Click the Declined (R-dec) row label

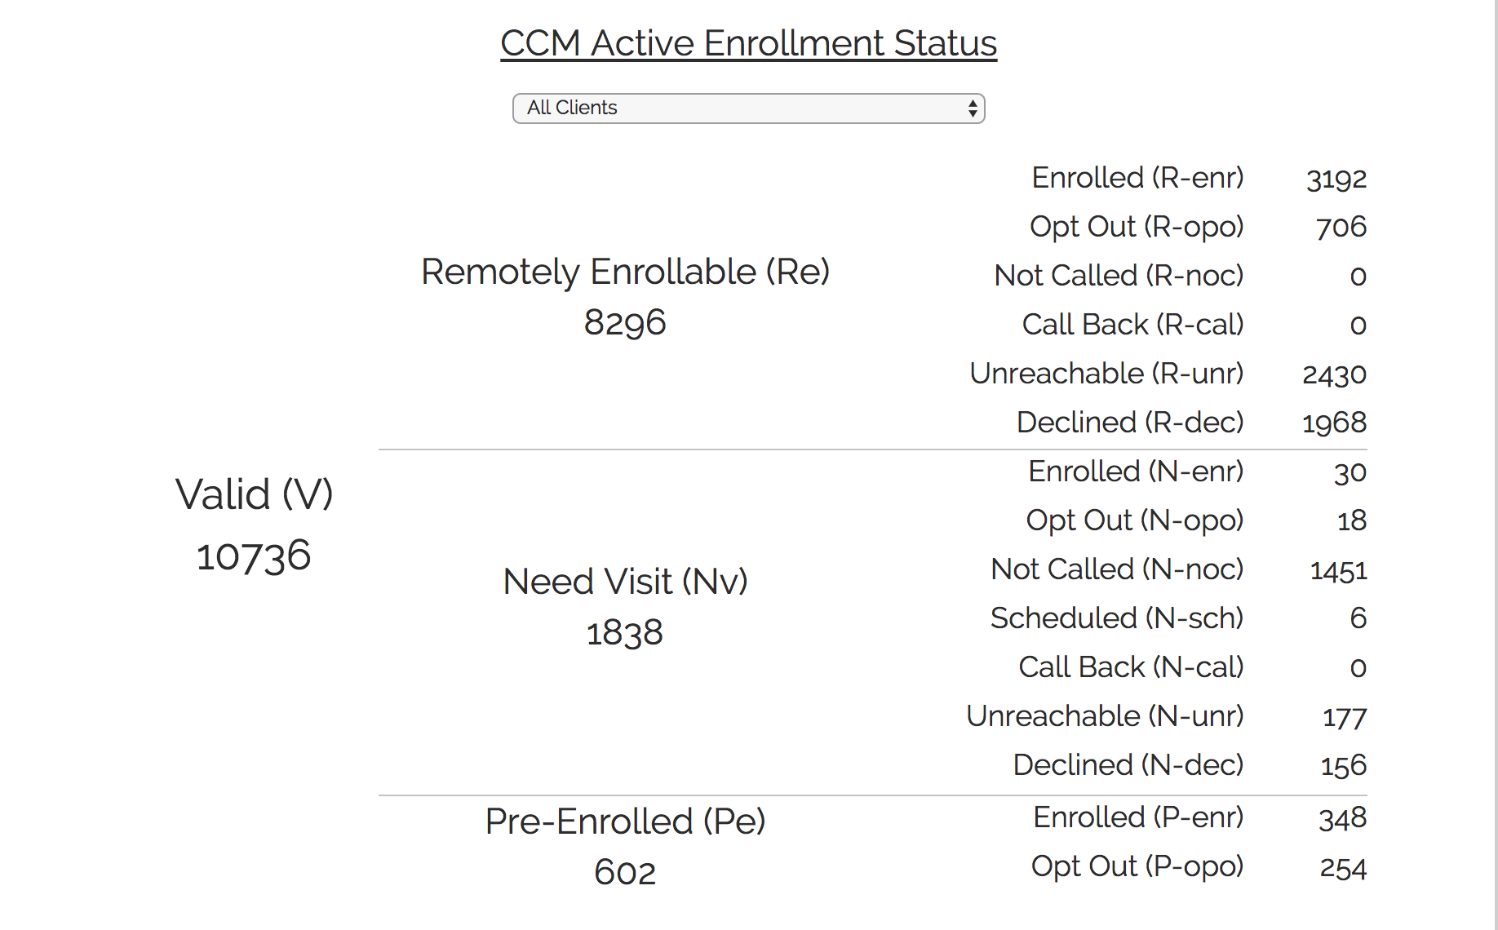(x=1130, y=423)
